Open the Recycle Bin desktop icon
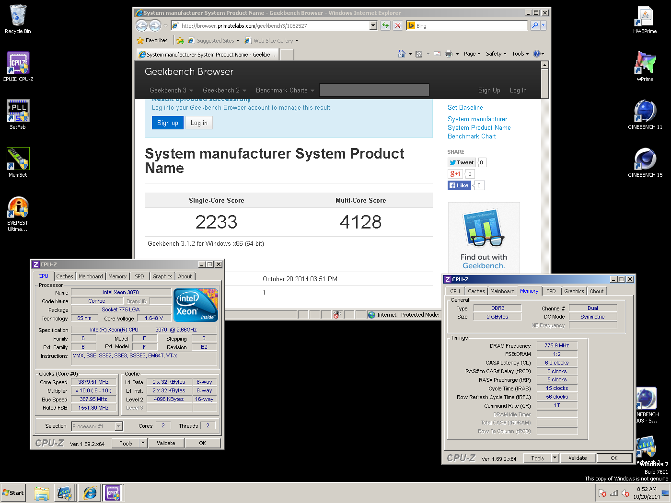The image size is (671, 503). point(18,19)
